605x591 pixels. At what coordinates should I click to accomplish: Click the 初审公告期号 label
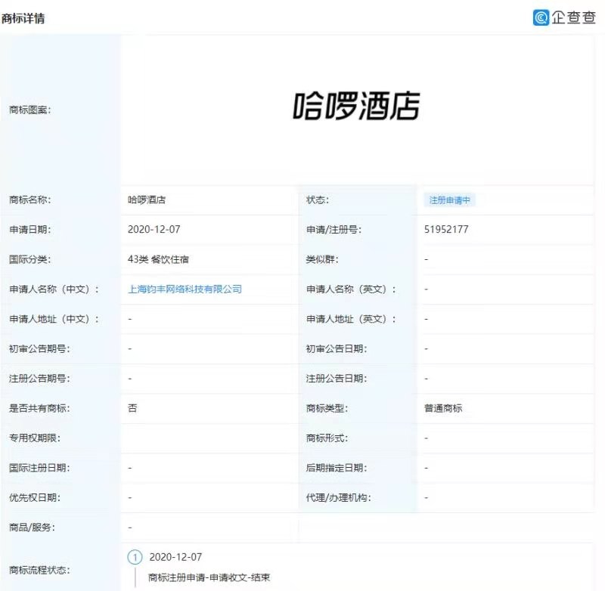point(39,349)
